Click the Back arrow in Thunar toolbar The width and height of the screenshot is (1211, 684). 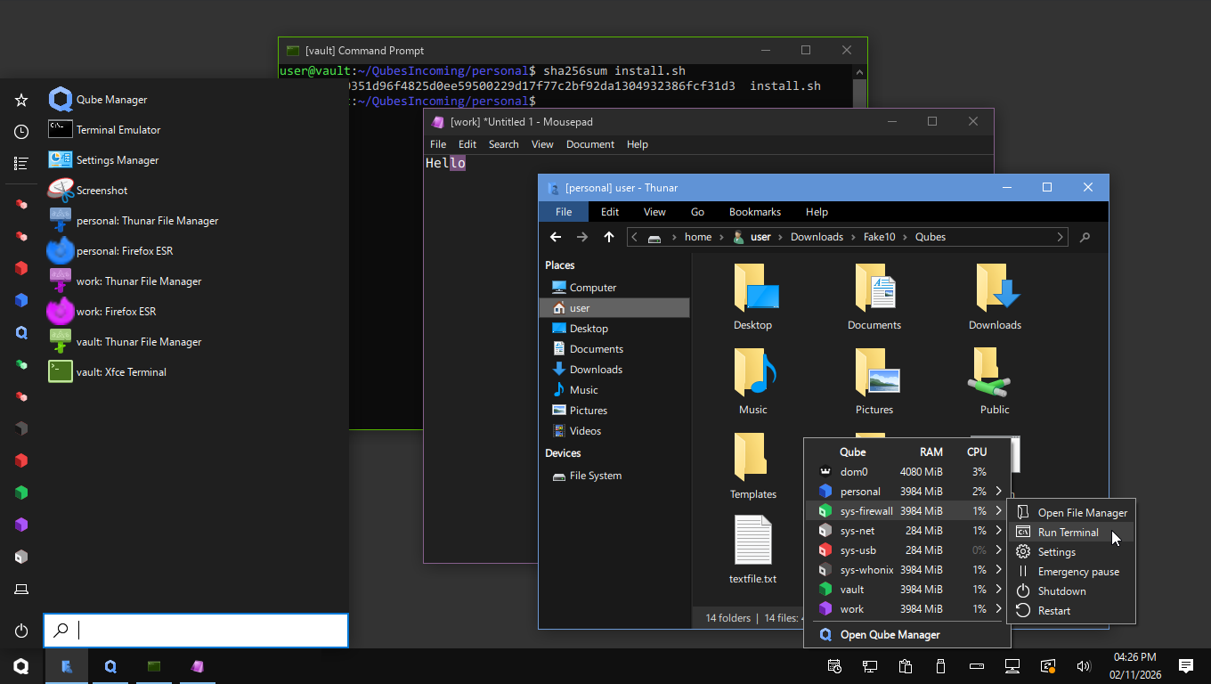coord(556,237)
